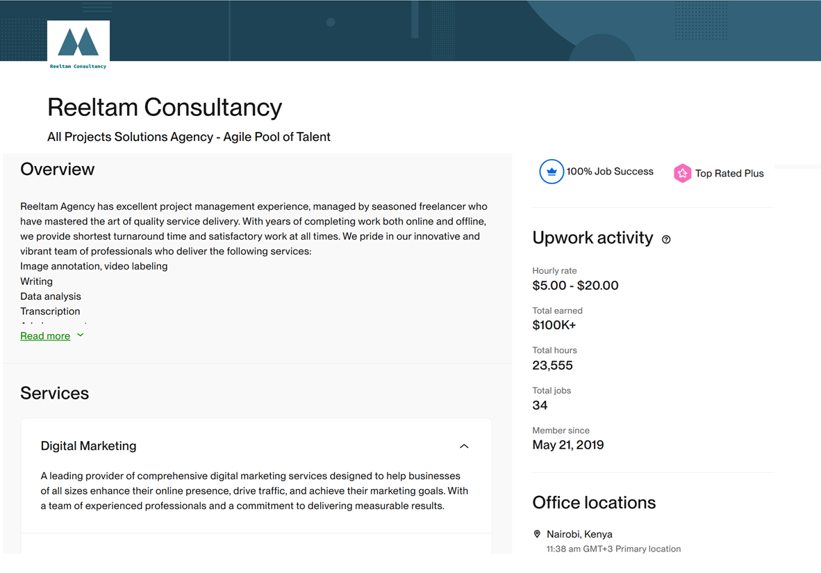
Task: Click the Services section heading
Action: point(55,393)
